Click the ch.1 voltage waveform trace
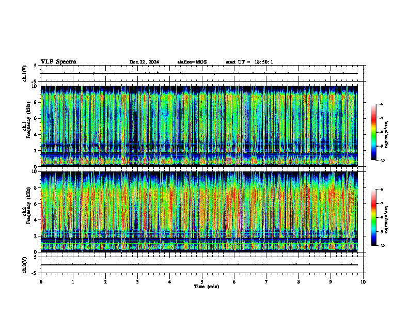This screenshot has width=409, height=316. point(199,73)
